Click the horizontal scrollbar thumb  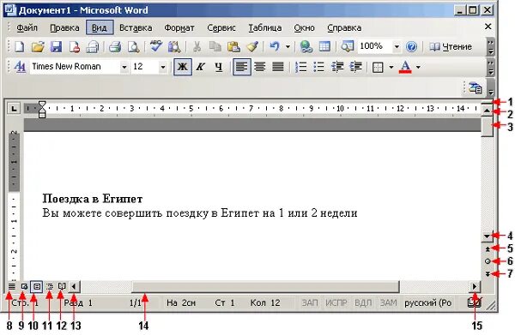pos(266,286)
